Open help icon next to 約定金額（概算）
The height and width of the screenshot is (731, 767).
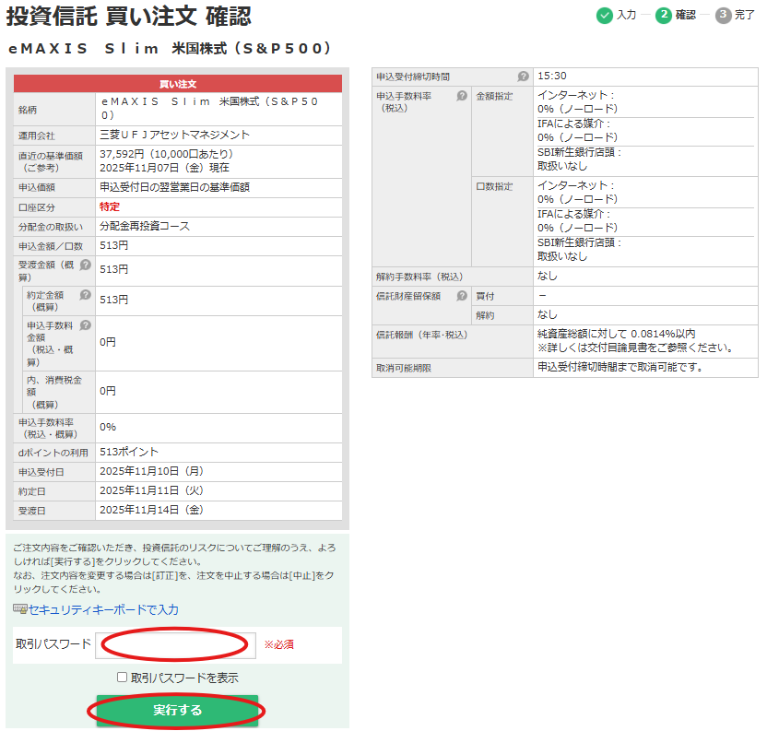click(x=85, y=295)
